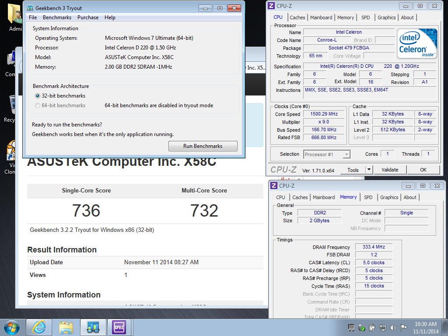Image resolution: width=448 pixels, height=336 pixels.
Task: Click Upload Date November 11 2014 value
Action: coord(161,262)
